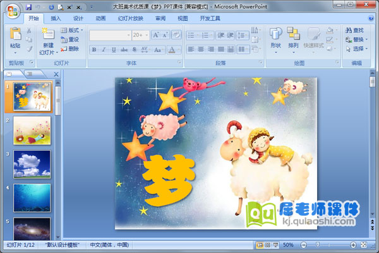379x253 pixels.
Task: Close the slide thumbnails pane
Action: coord(56,75)
